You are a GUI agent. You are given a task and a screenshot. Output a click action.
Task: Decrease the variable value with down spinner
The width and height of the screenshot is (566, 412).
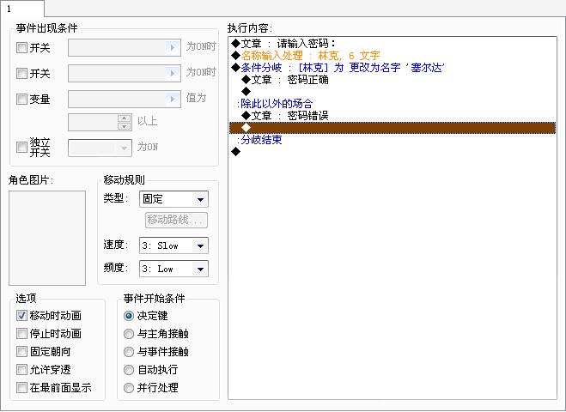(x=125, y=126)
